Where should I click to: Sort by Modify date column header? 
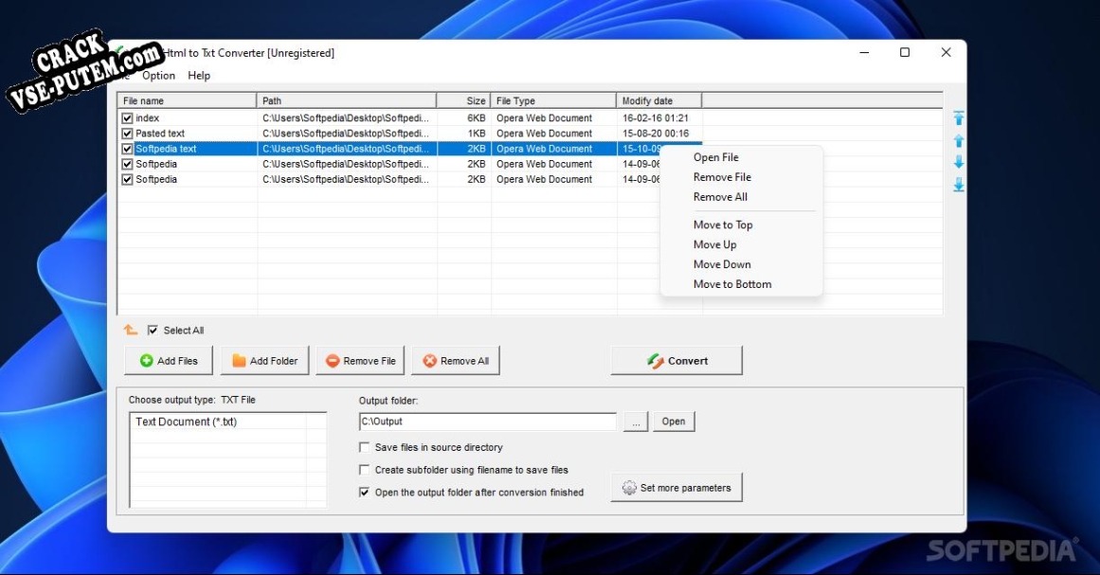658,100
